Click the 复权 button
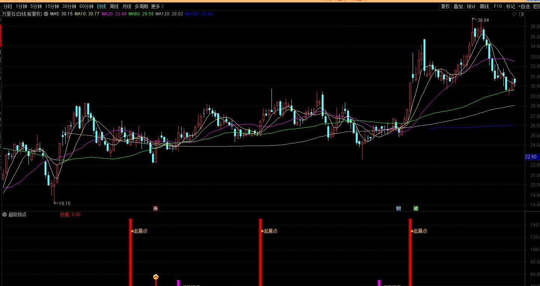 click(445, 6)
